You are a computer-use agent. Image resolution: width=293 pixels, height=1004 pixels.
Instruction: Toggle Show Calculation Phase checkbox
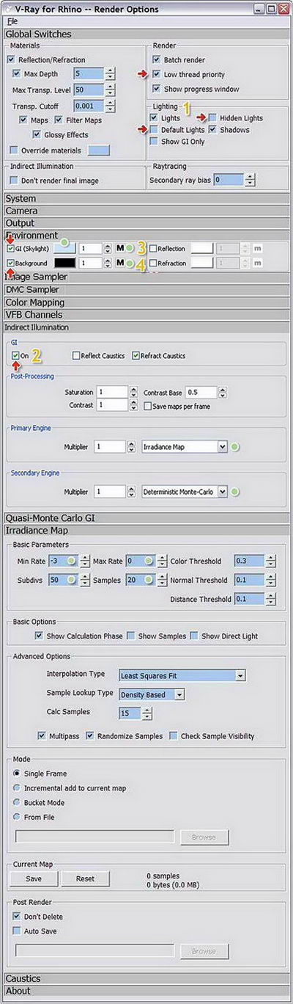[39, 636]
